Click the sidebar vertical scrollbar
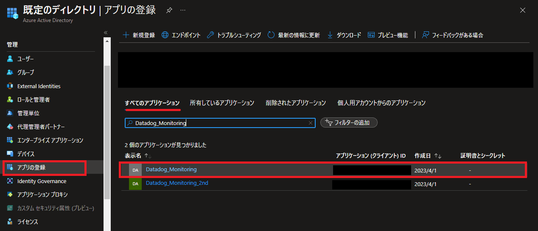Image resolution: width=538 pixels, height=231 pixels. (x=107, y=131)
